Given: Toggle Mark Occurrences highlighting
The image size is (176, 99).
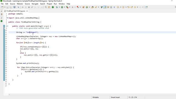Looking at the screenshot, I should click(105, 7).
